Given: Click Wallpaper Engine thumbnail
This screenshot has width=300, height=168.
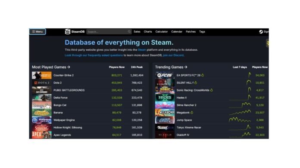Looking at the screenshot, I should [42, 120].
